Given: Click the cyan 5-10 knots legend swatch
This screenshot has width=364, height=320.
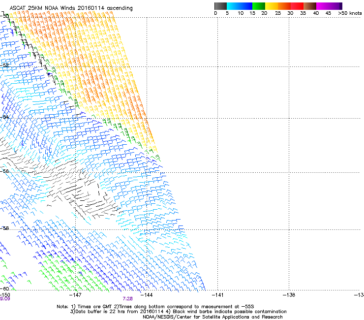Looking at the screenshot, I should pyautogui.click(x=233, y=6).
